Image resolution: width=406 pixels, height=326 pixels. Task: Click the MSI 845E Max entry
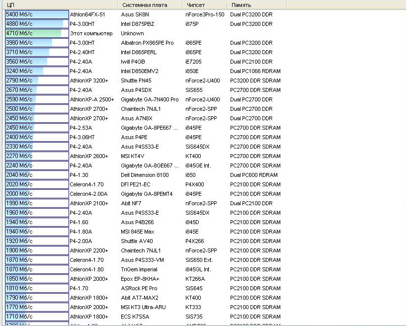(138, 232)
